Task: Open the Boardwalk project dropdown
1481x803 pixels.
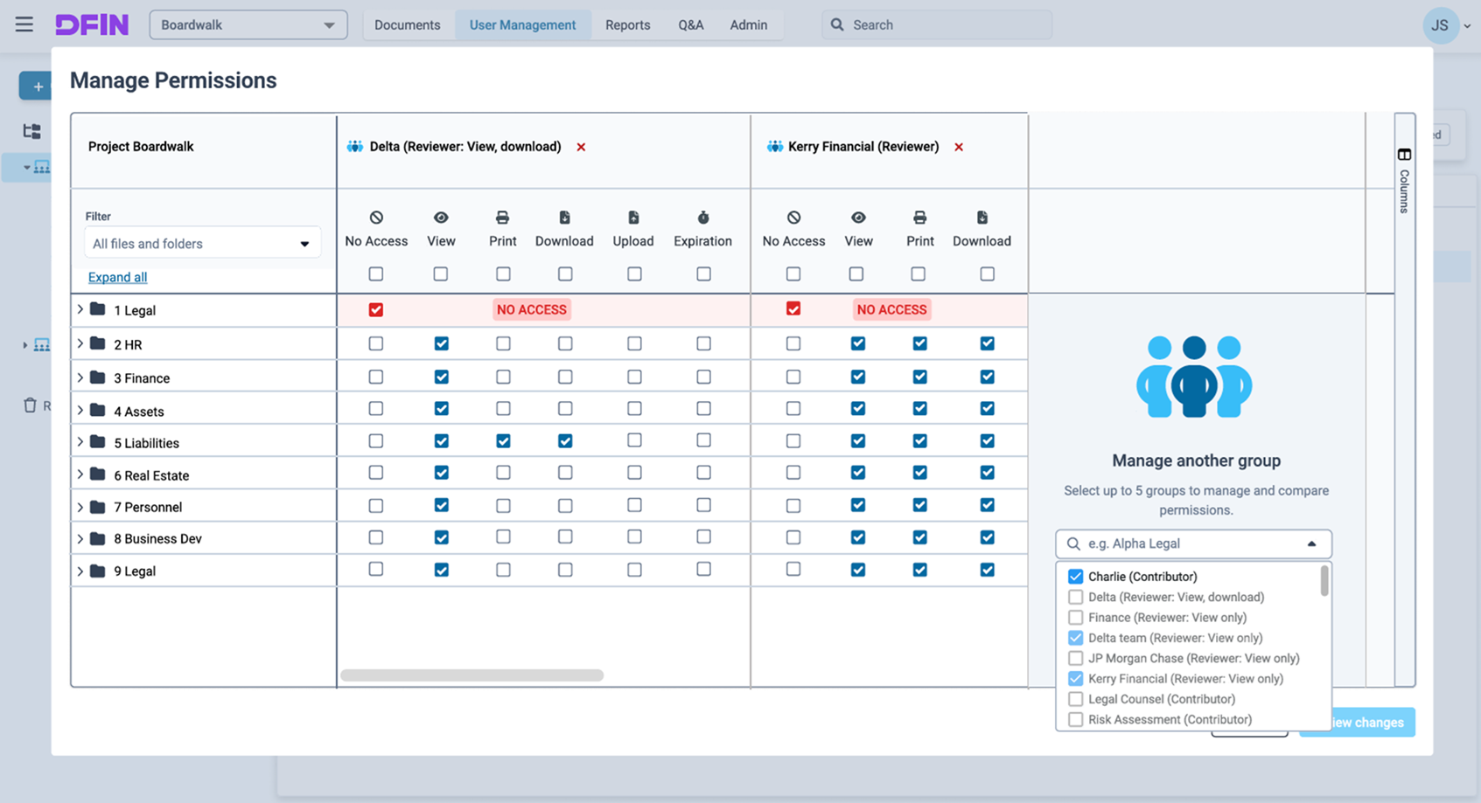Action: tap(248, 24)
